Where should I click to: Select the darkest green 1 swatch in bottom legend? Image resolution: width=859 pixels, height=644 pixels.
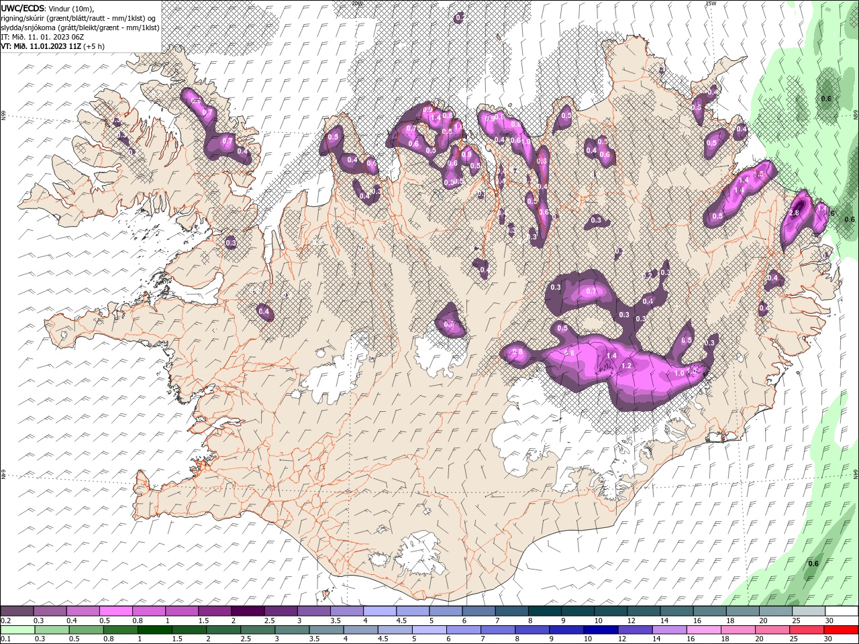pos(155,630)
